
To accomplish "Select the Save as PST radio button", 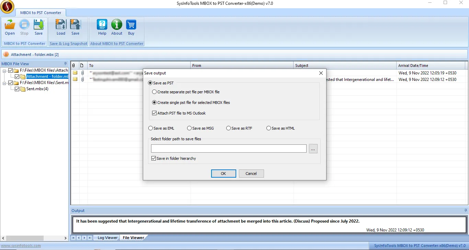I will [150, 83].
